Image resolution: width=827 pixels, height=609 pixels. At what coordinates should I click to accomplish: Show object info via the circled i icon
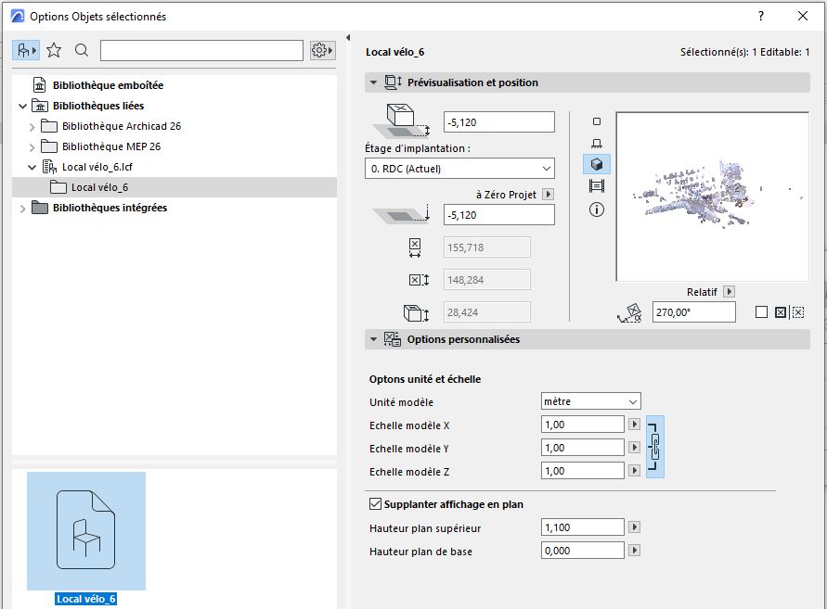(x=596, y=209)
